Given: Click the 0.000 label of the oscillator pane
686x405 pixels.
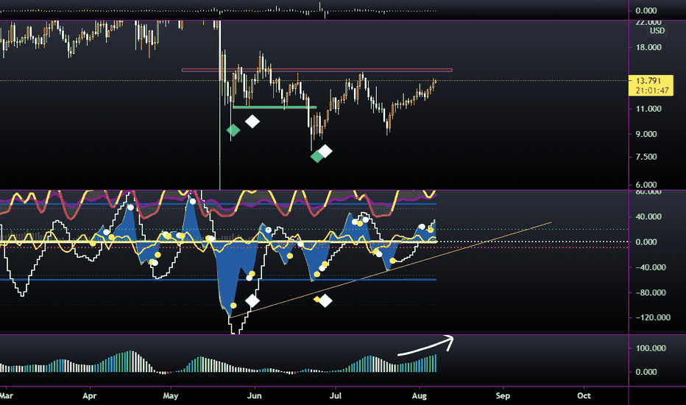Looking at the screenshot, I should (646, 242).
